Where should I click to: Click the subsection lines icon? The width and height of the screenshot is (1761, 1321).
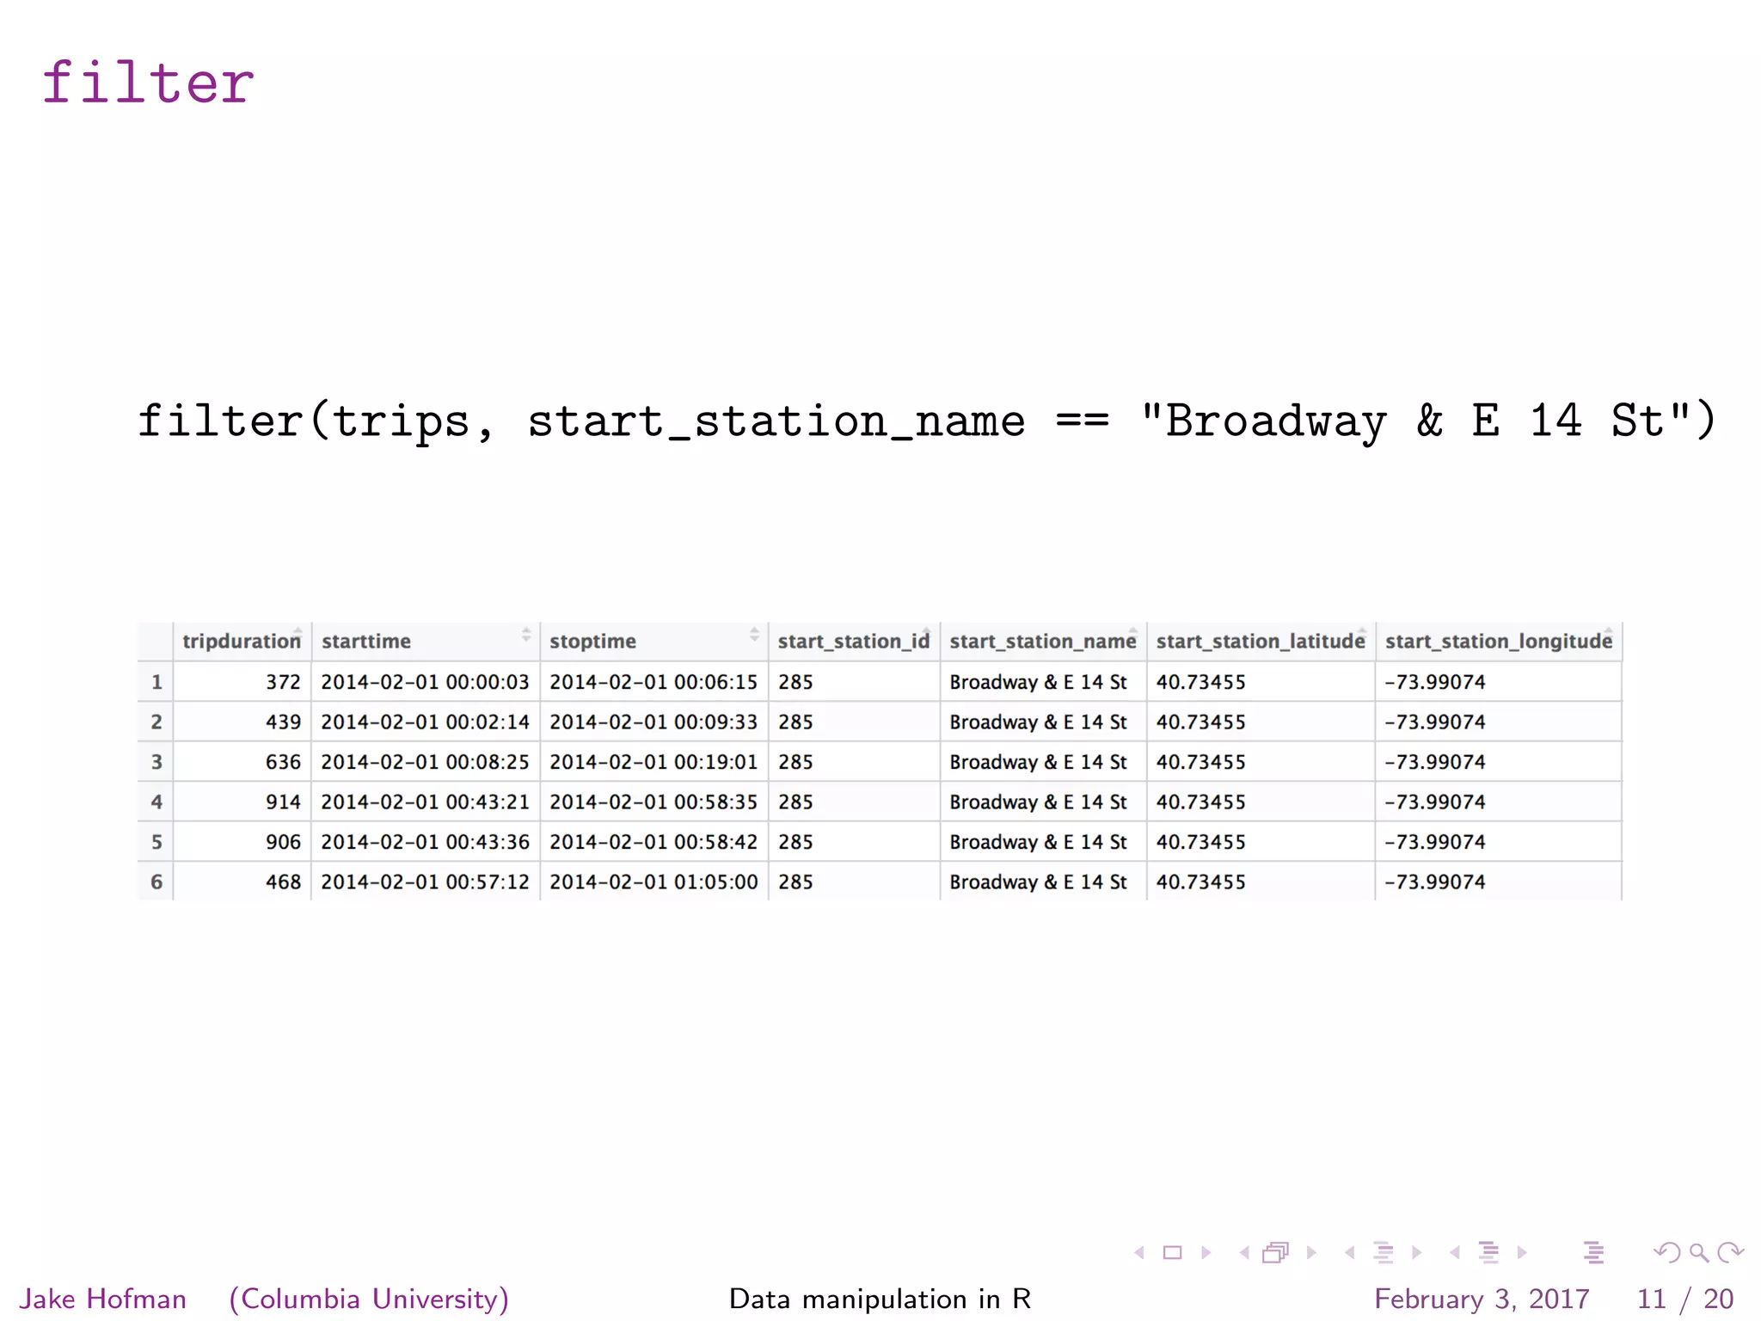point(1383,1253)
